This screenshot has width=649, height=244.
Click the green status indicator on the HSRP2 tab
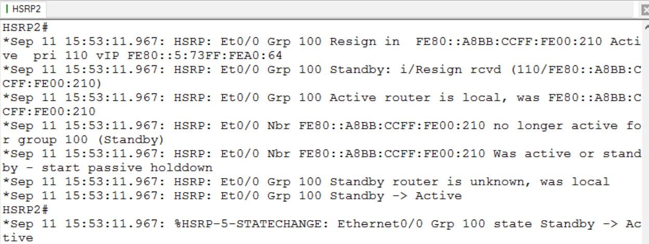coord(7,9)
